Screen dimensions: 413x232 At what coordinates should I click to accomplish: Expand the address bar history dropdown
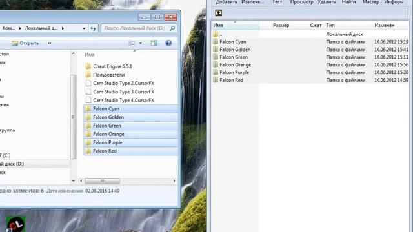(x=84, y=28)
